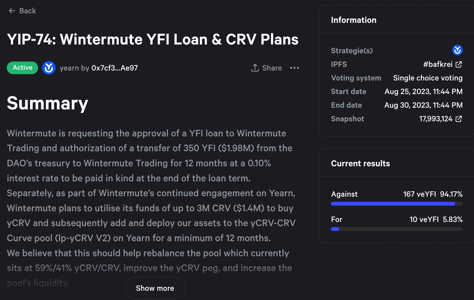Click the Back text link
474x300 pixels.
click(27, 11)
